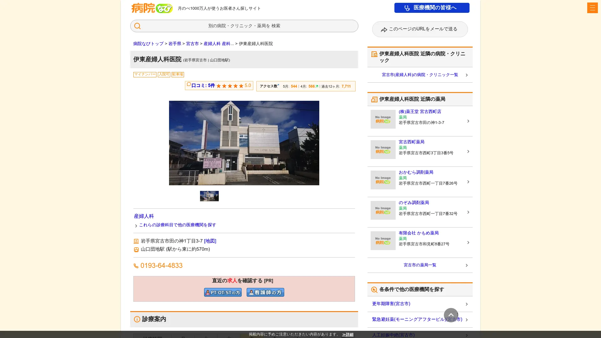Click the search magnifier icon
This screenshot has height=338, width=601.
click(x=137, y=26)
